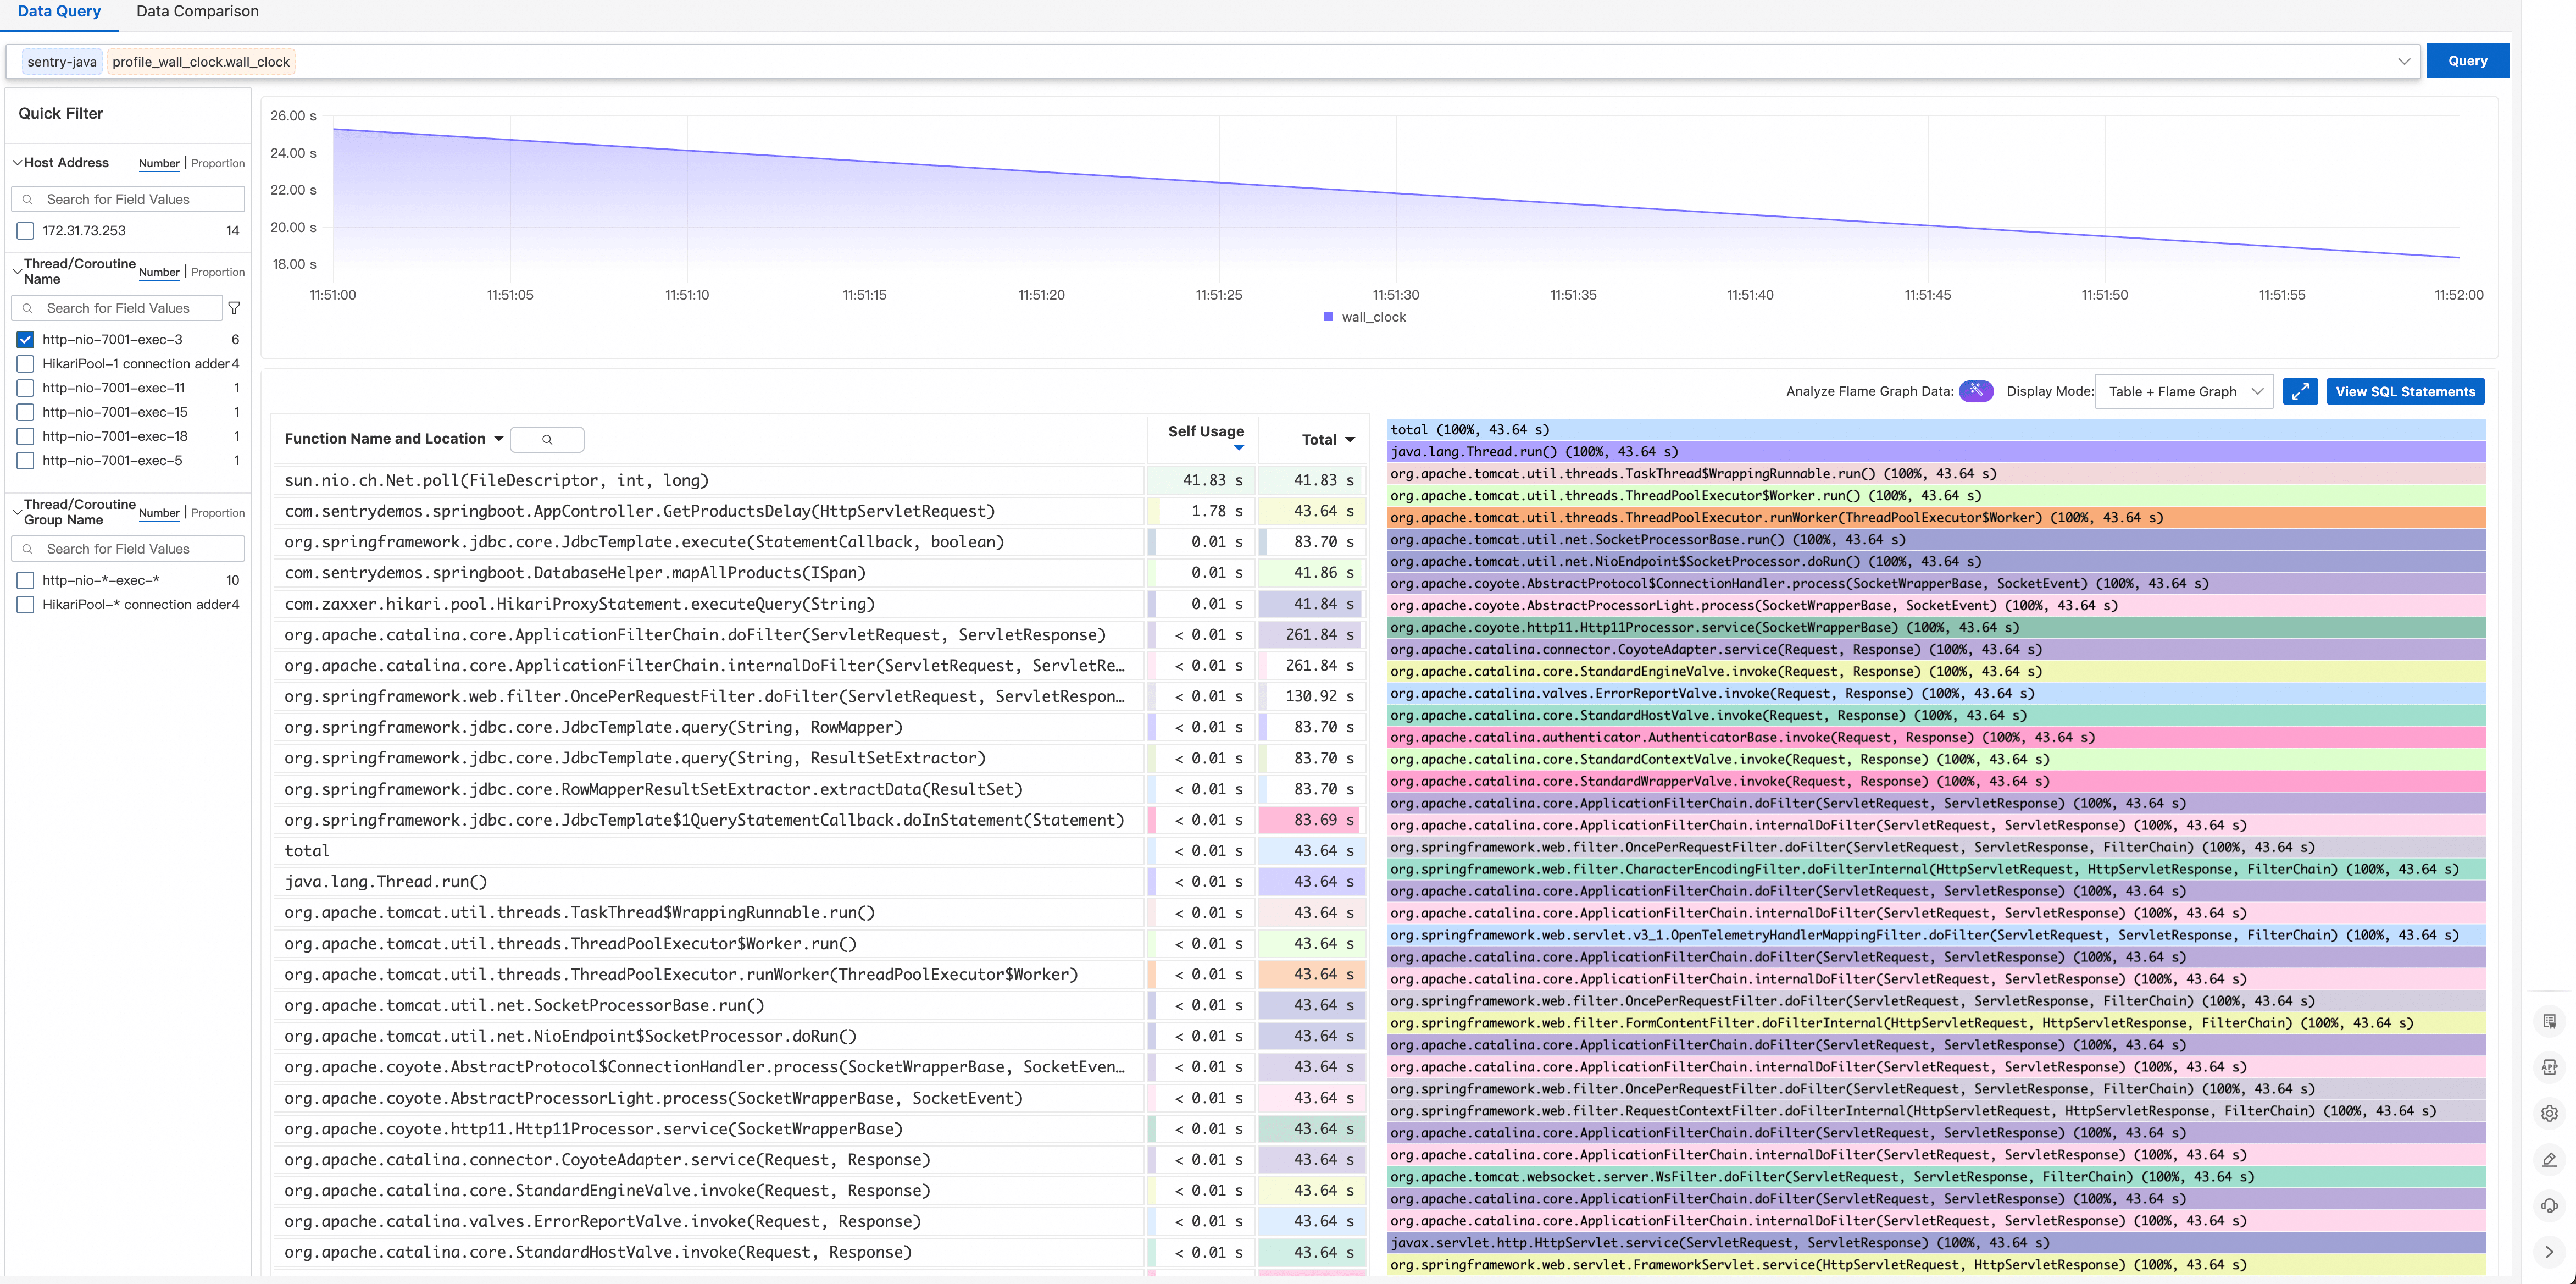Open the Display Mode Table + Flame Graph dropdown
The image size is (2576, 1284).
2184,392
